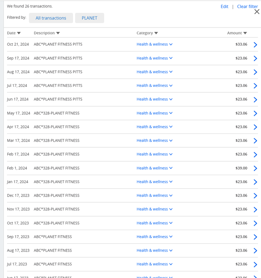Open details arrow for Aug 17, 2023 transaction

coord(255,251)
